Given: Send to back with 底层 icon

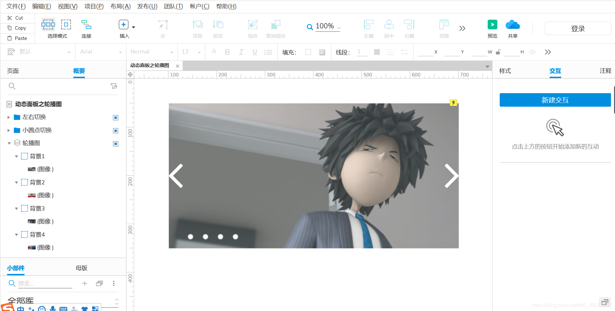Looking at the screenshot, I should point(218,24).
